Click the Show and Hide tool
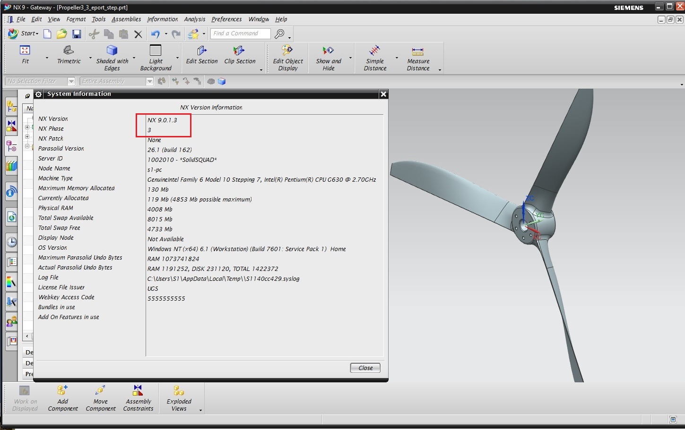The image size is (685, 430). click(329, 58)
